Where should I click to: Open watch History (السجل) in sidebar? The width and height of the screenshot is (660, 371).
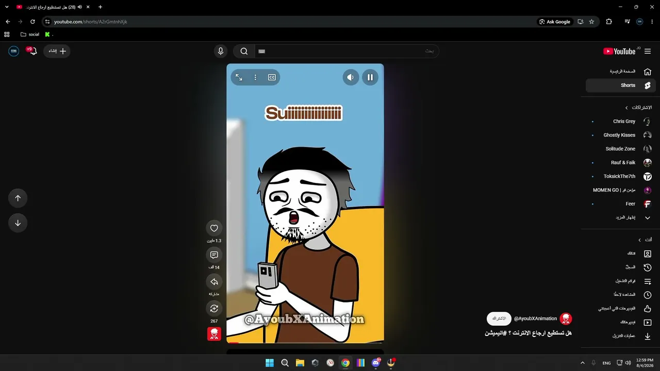click(x=621, y=267)
